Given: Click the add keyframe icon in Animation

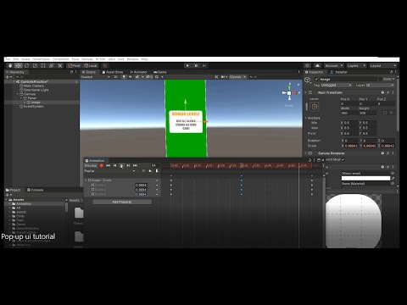Looking at the screenshot, I should pos(150,171).
